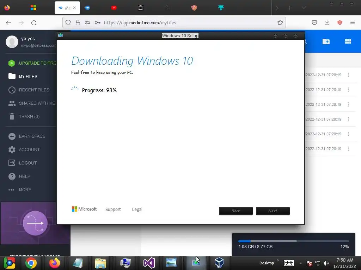Switch to the teal puzzle-piece tab
The image size is (361, 270).
pyautogui.click(x=221, y=8)
